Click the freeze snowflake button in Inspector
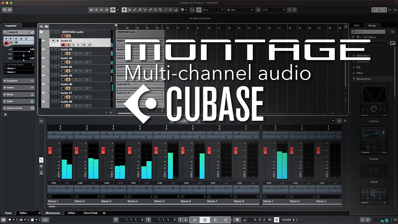This screenshot has height=224, width=398. coord(16,42)
